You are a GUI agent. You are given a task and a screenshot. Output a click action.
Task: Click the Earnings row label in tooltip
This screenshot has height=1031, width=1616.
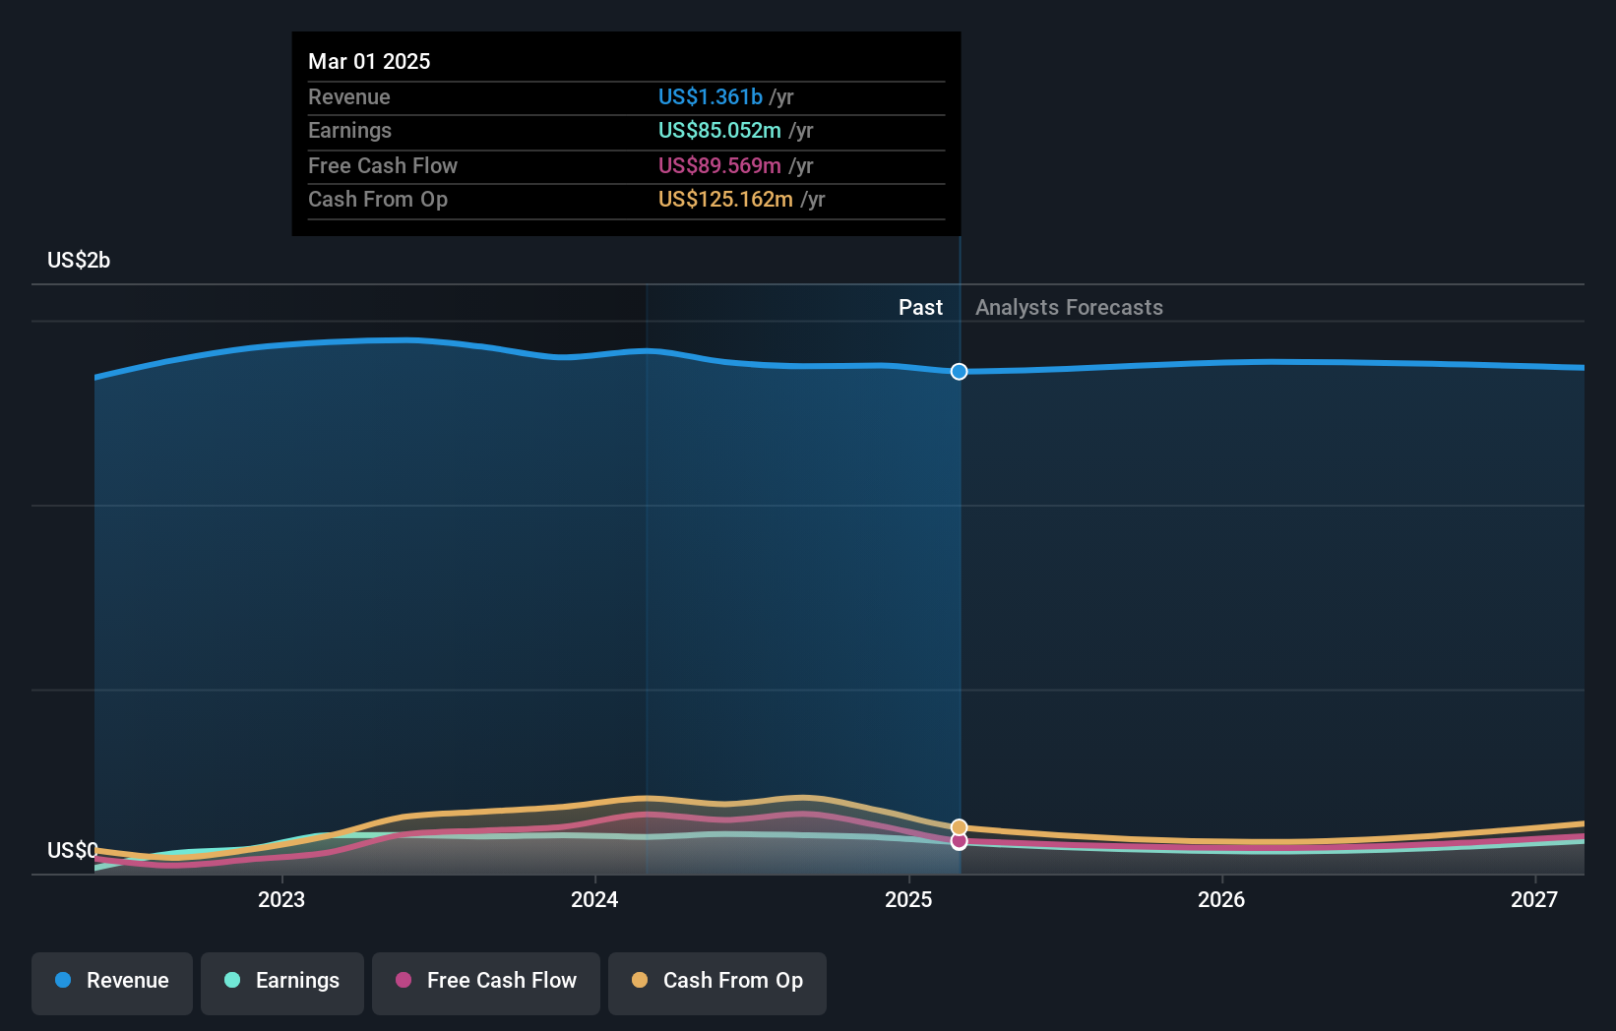tap(349, 131)
